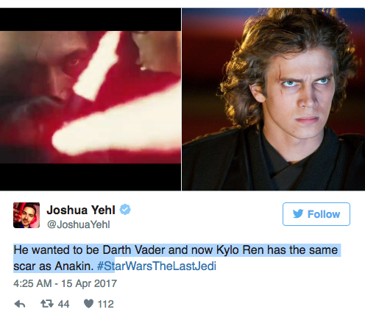Open the right Anakin photo

(273, 99)
